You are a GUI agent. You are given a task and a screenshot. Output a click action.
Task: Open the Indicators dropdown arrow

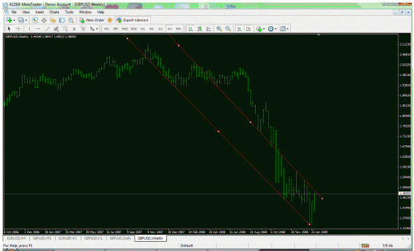point(264,29)
